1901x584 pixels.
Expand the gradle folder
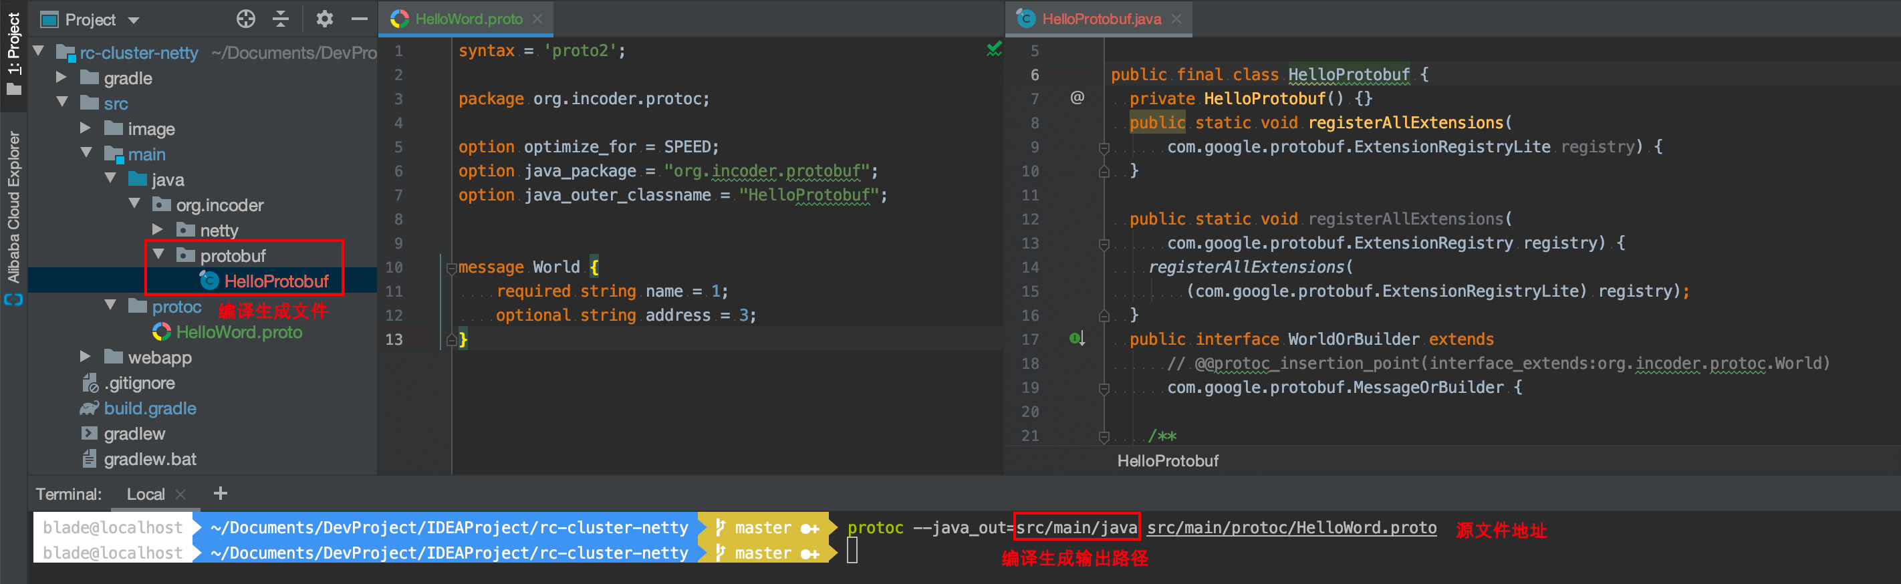click(62, 77)
